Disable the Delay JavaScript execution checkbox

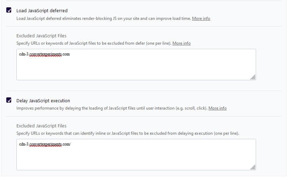(9, 101)
